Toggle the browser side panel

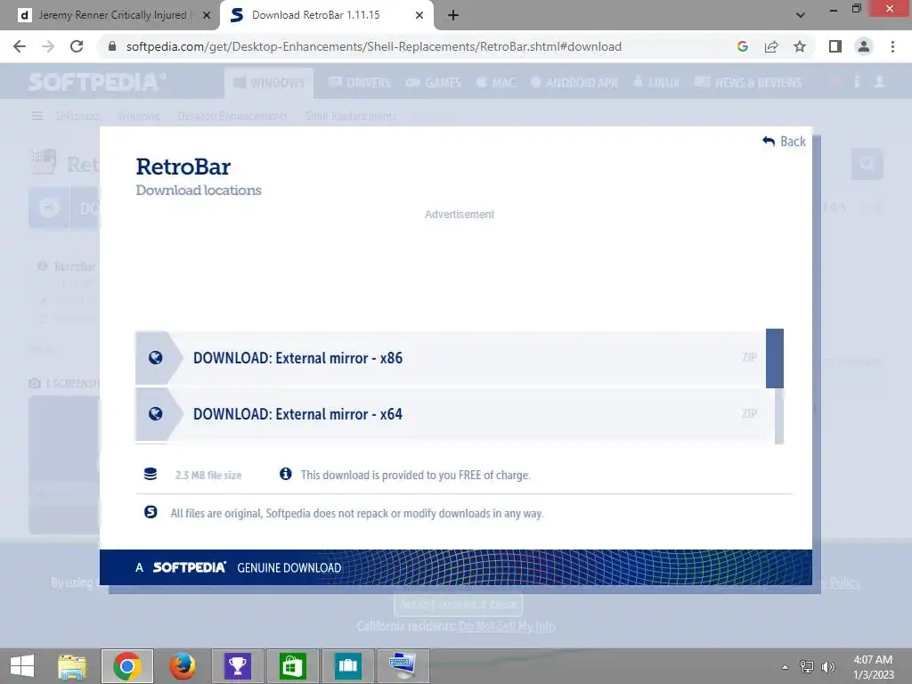tap(835, 46)
